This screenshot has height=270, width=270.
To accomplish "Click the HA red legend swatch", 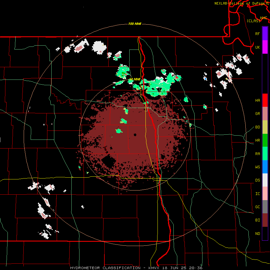I will coord(265,100).
